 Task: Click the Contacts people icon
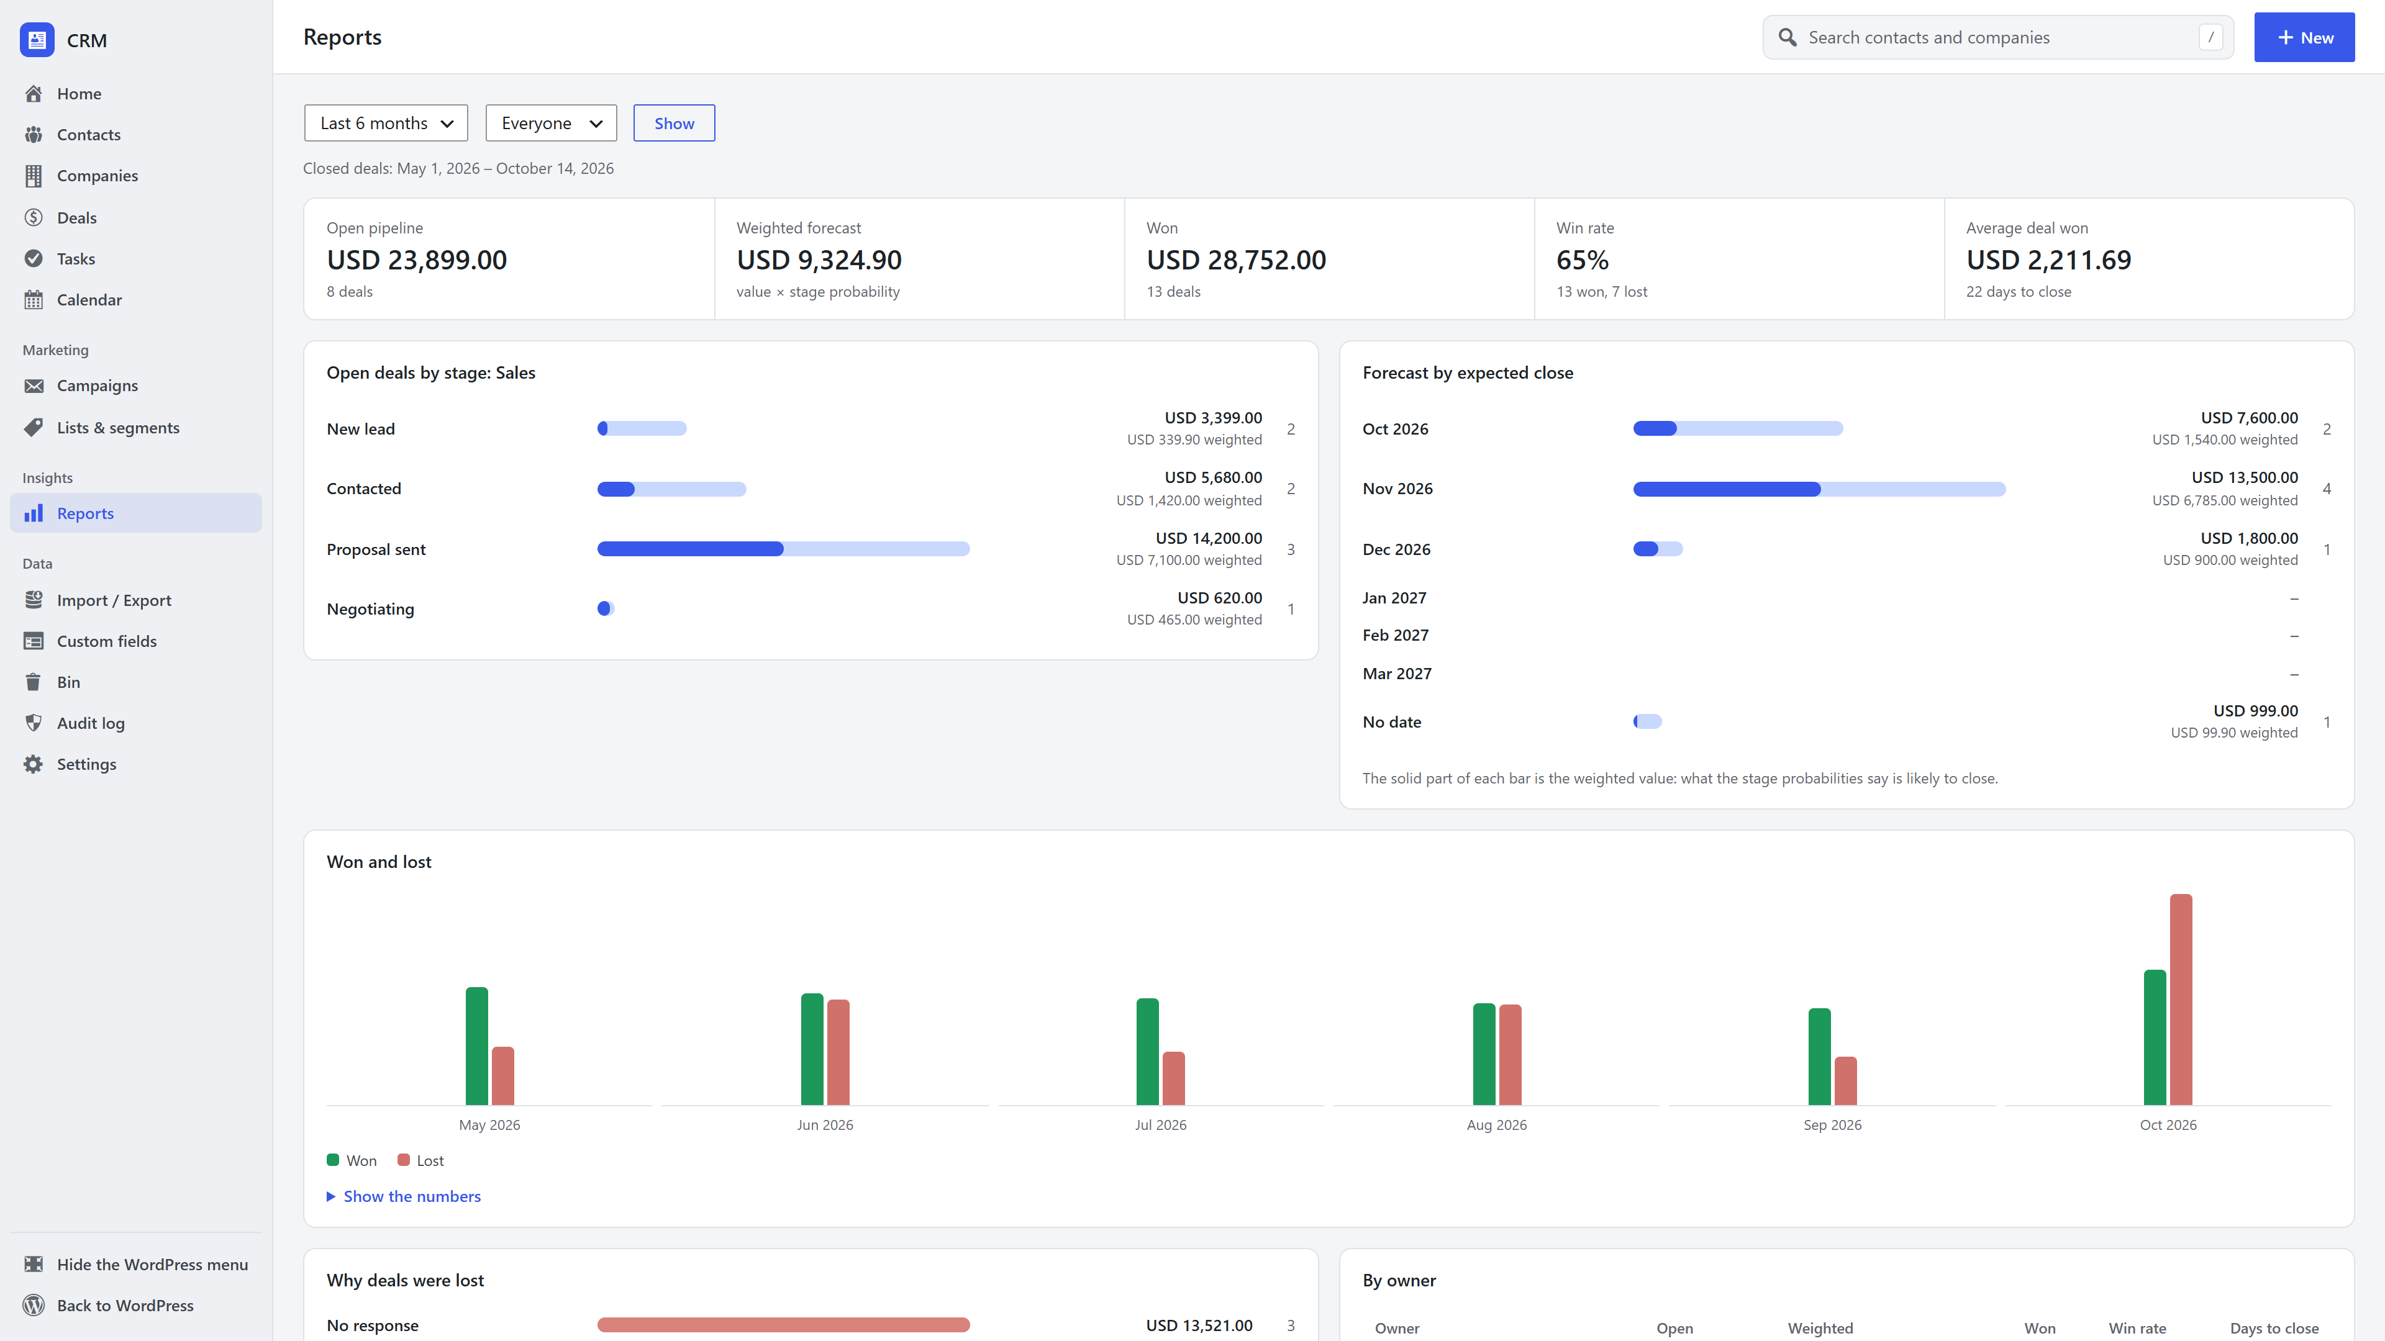click(x=34, y=134)
